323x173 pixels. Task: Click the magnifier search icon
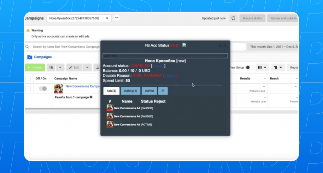point(27,47)
